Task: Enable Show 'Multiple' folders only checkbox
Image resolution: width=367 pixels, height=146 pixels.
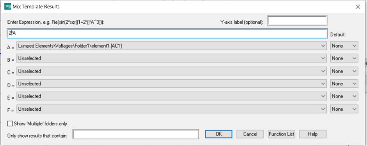Action: (10, 123)
